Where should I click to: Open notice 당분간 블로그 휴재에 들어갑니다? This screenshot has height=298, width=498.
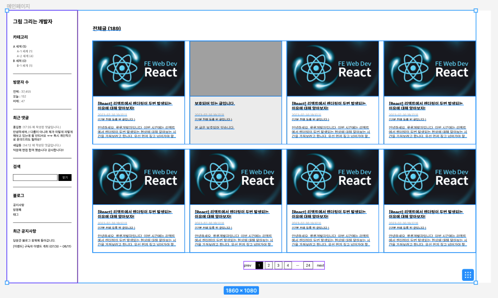coord(34,240)
